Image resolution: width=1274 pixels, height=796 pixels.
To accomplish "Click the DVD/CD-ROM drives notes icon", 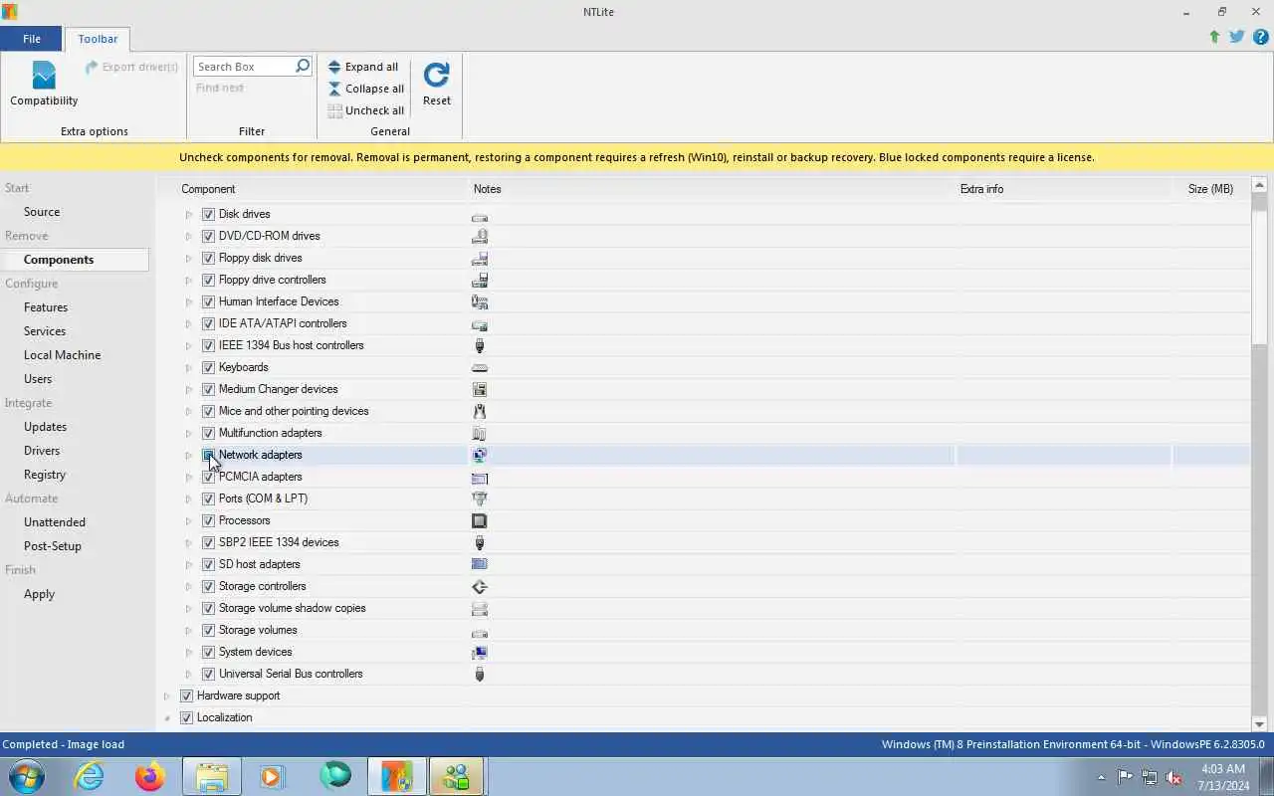I will tap(480, 237).
